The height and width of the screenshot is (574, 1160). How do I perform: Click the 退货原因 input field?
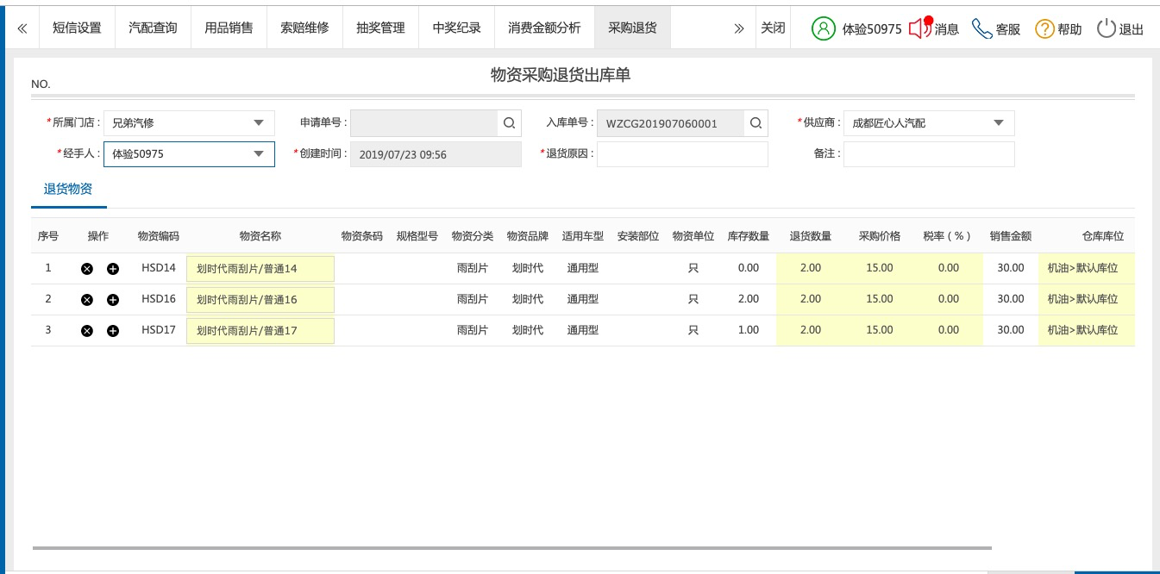click(x=681, y=154)
